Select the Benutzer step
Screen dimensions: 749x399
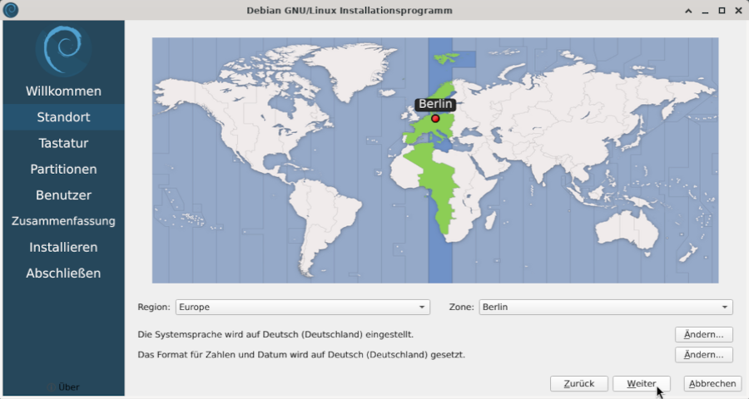[x=63, y=195]
